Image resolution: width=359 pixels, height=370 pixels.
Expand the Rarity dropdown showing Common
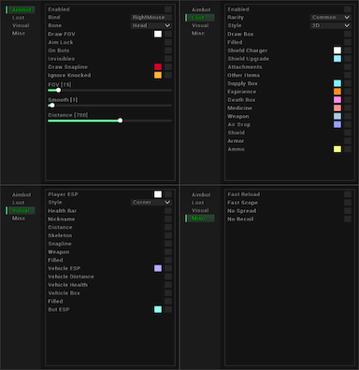[x=331, y=18]
